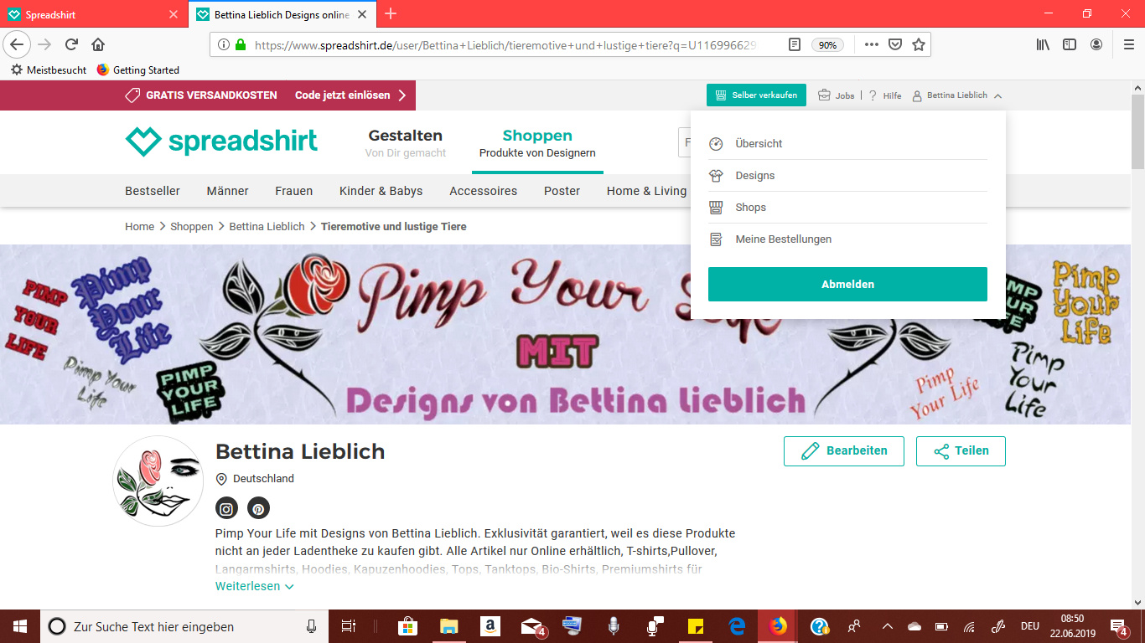Open Amazon app in the taskbar
1145x643 pixels.
(490, 626)
